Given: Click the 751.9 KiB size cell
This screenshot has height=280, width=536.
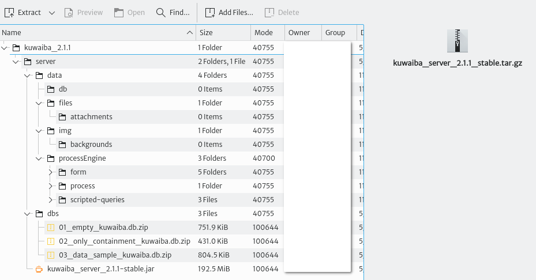Looking at the screenshot, I should pyautogui.click(x=213, y=228).
